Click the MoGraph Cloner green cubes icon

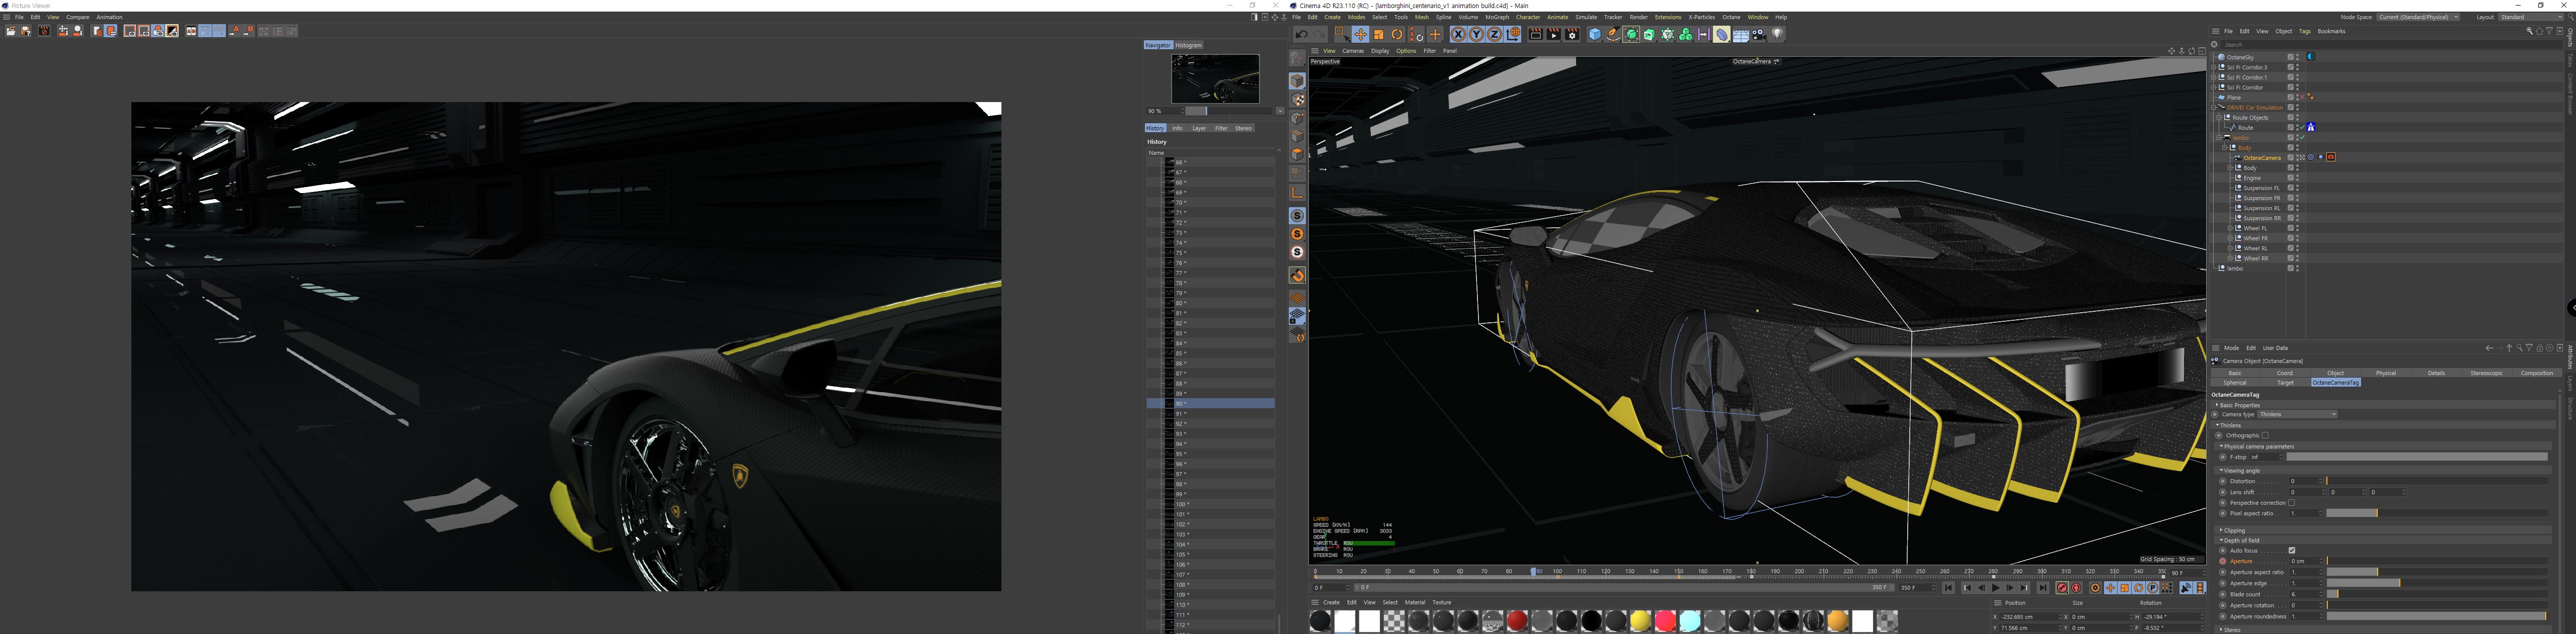[1686, 34]
